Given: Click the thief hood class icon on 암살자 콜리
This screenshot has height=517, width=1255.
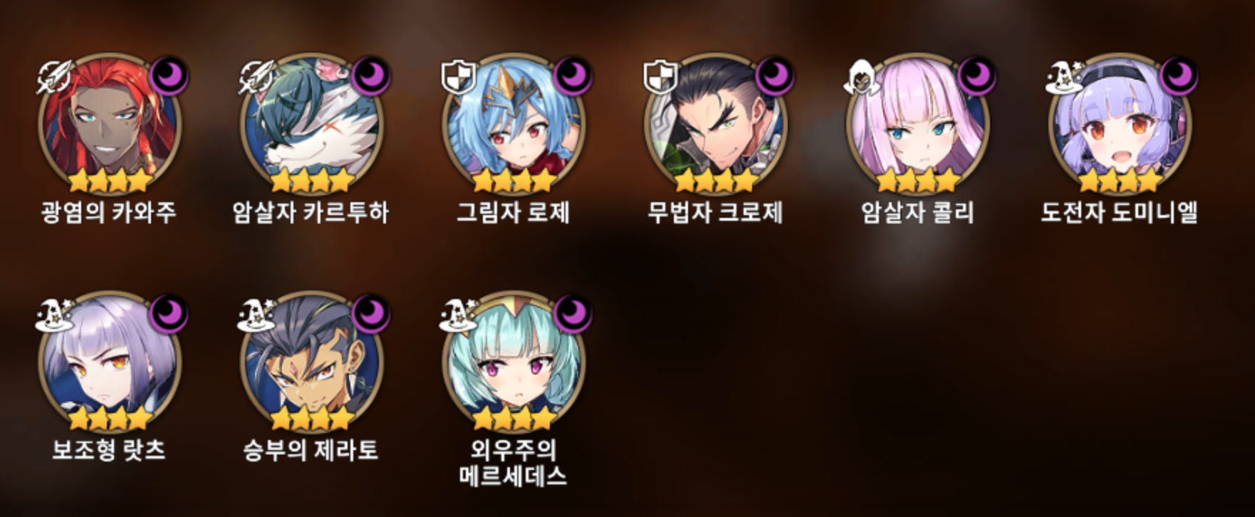Looking at the screenshot, I should tap(861, 77).
